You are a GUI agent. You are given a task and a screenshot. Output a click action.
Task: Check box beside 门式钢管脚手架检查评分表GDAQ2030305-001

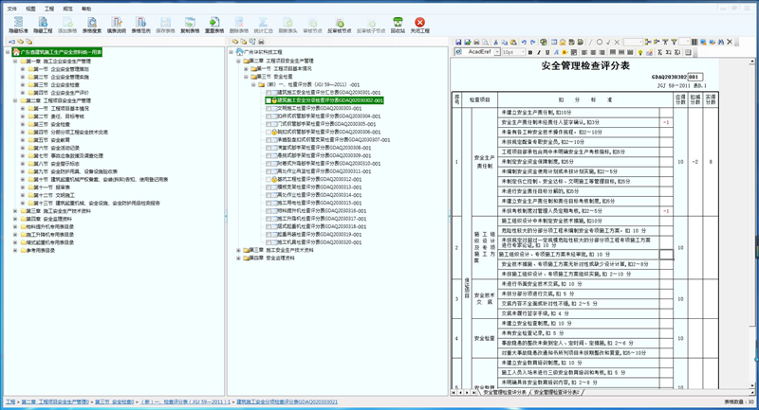(268, 124)
